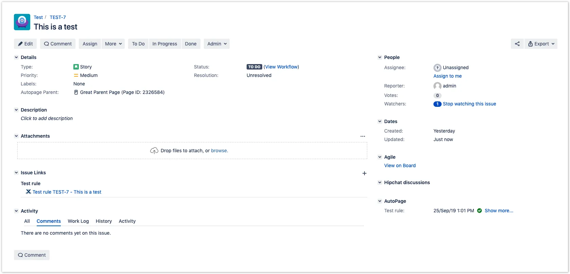Switch to the History tab
The width and height of the screenshot is (570, 274).
pyautogui.click(x=104, y=221)
